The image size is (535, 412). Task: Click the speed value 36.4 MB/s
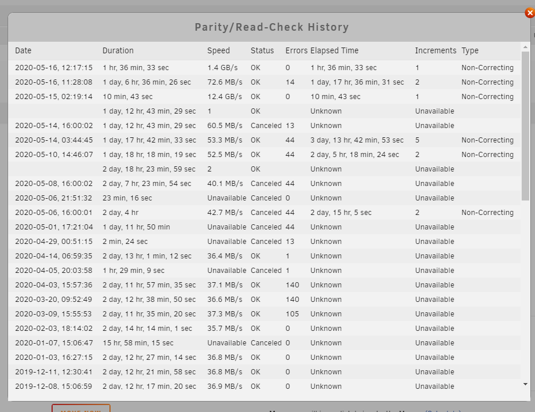click(225, 256)
